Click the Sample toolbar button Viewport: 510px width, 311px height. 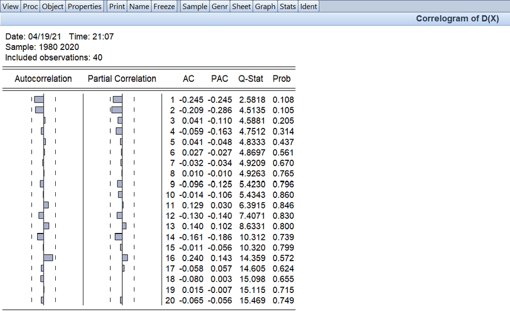(x=195, y=6)
